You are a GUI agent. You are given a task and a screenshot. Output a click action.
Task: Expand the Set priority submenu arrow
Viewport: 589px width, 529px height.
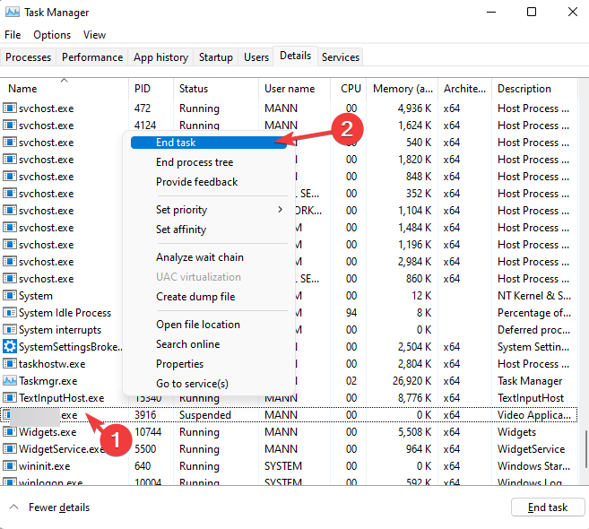click(x=281, y=209)
